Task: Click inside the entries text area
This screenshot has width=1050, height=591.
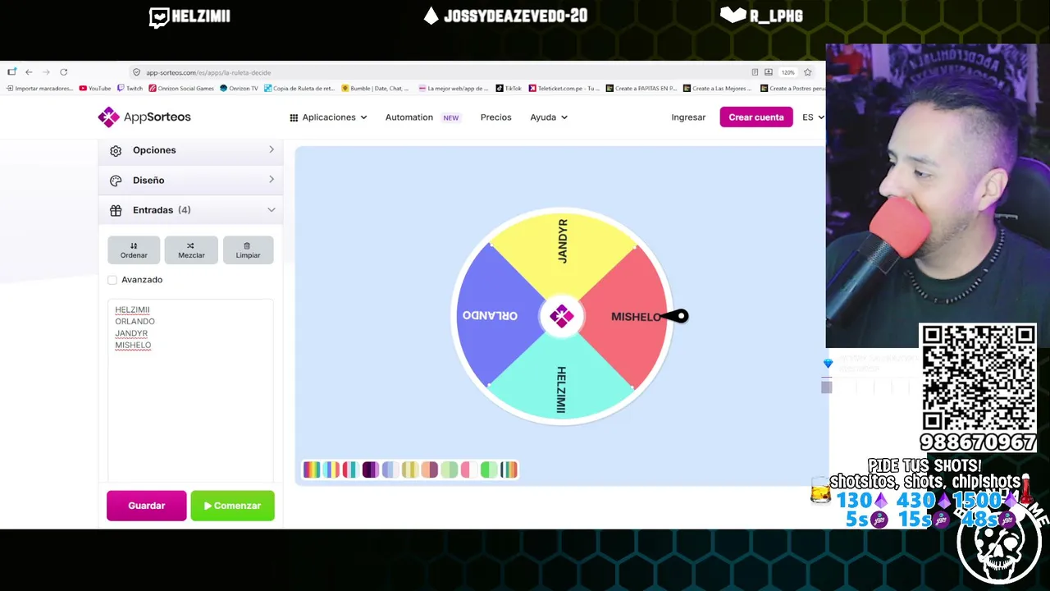Action: coord(190,390)
